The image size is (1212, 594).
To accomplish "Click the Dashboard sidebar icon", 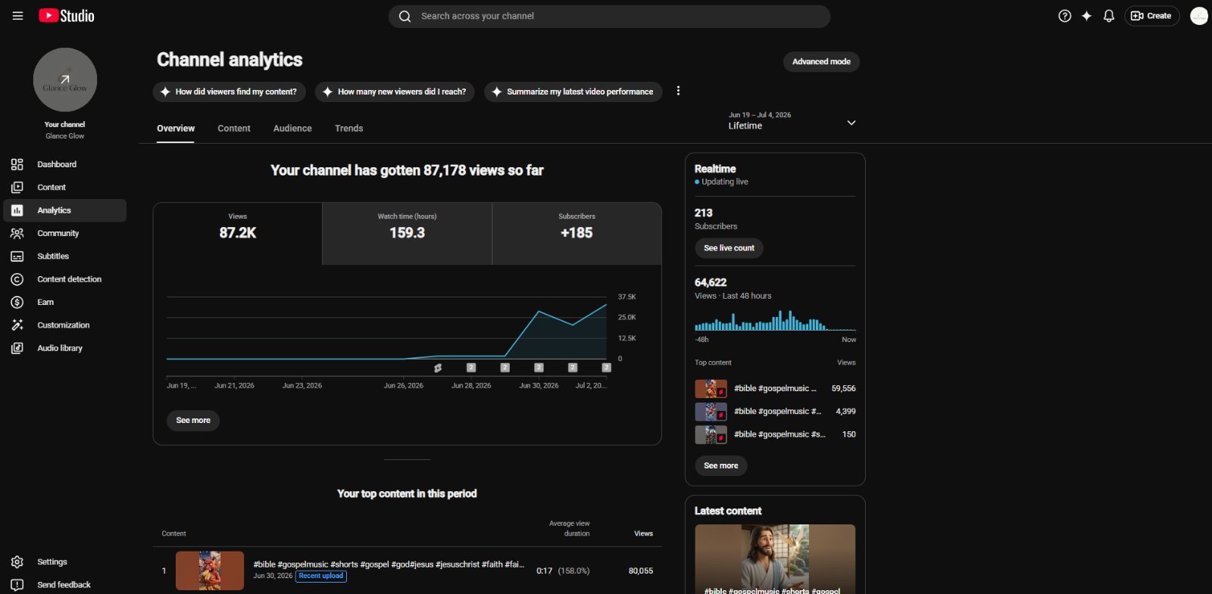I will [17, 164].
